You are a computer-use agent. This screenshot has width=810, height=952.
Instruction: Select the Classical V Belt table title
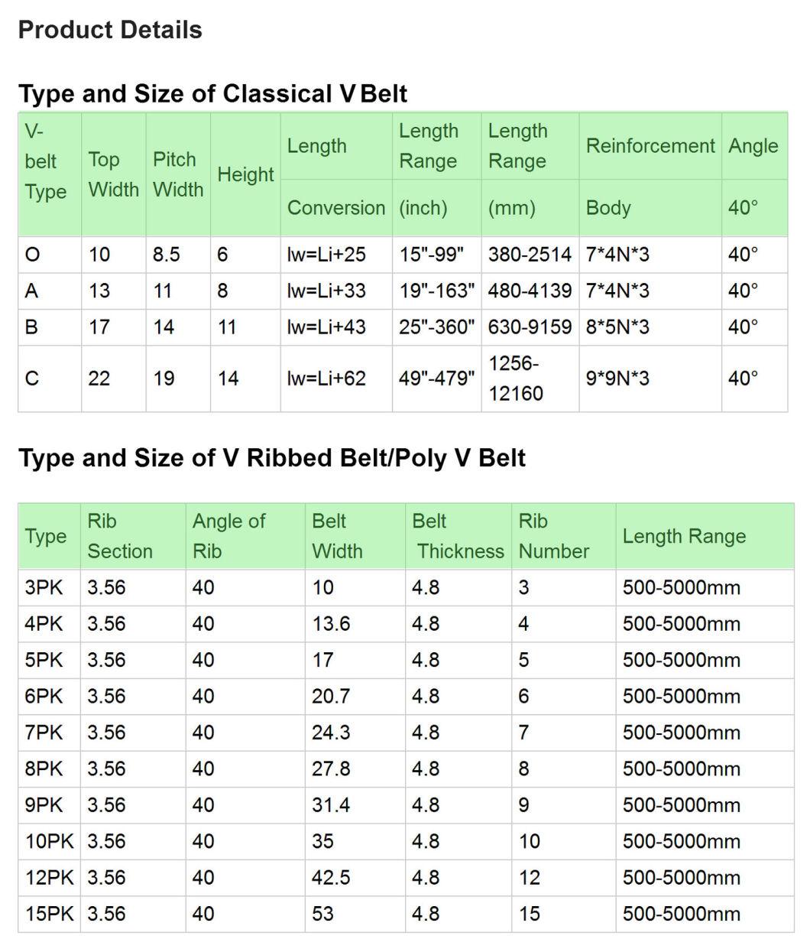(x=212, y=93)
